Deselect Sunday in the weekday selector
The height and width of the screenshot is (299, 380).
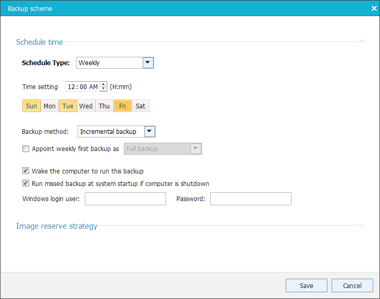(x=31, y=106)
